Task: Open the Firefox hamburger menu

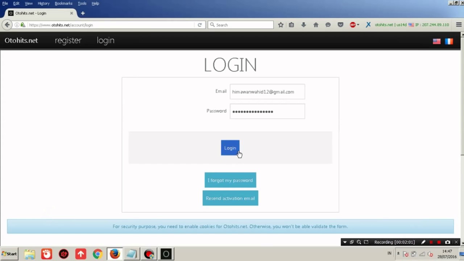Action: [459, 25]
